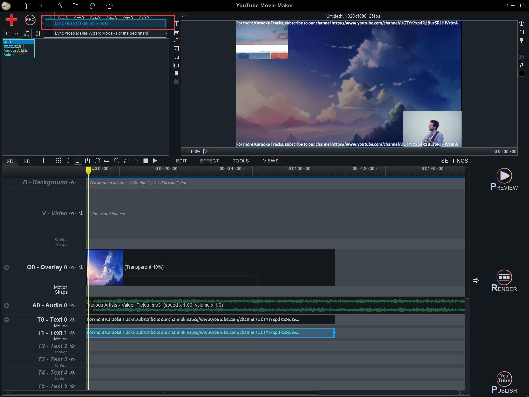Screen dimensions: 529x397
Task: Toggle the fine grid overlay icon
Action: tap(177, 73)
